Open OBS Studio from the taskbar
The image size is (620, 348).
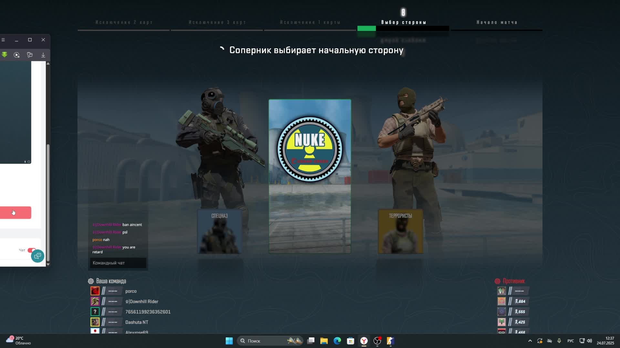pos(377,341)
